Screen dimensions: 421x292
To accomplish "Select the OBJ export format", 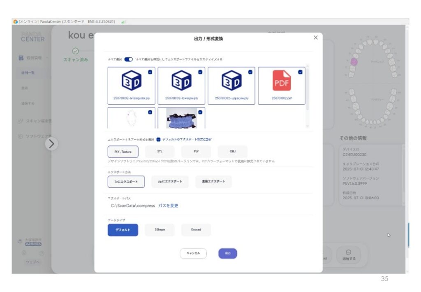I will pyautogui.click(x=232, y=152).
